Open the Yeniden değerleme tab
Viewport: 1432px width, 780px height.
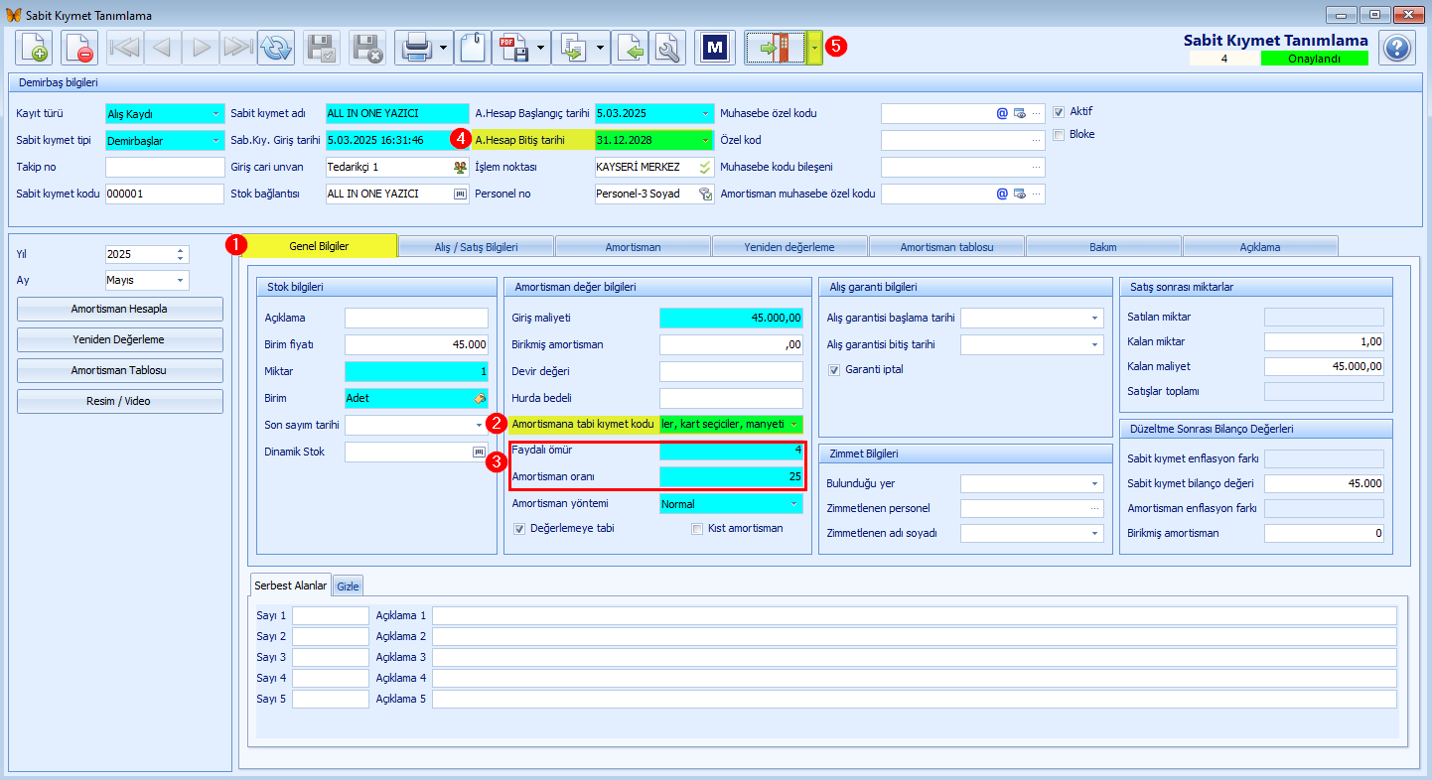pos(790,246)
